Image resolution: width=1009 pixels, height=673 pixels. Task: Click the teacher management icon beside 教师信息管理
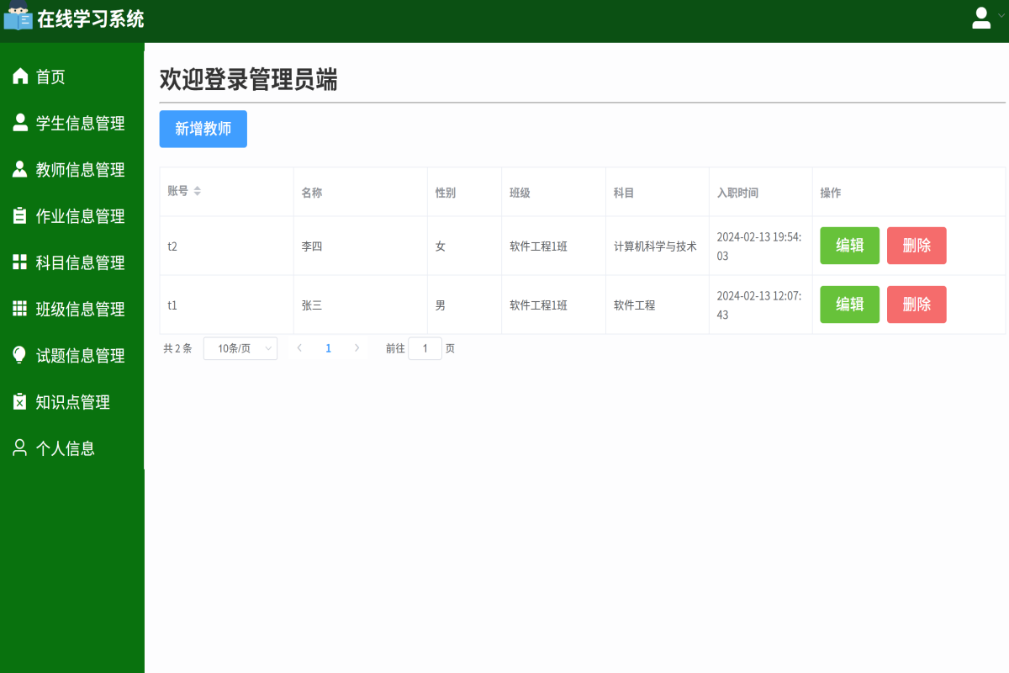[19, 169]
